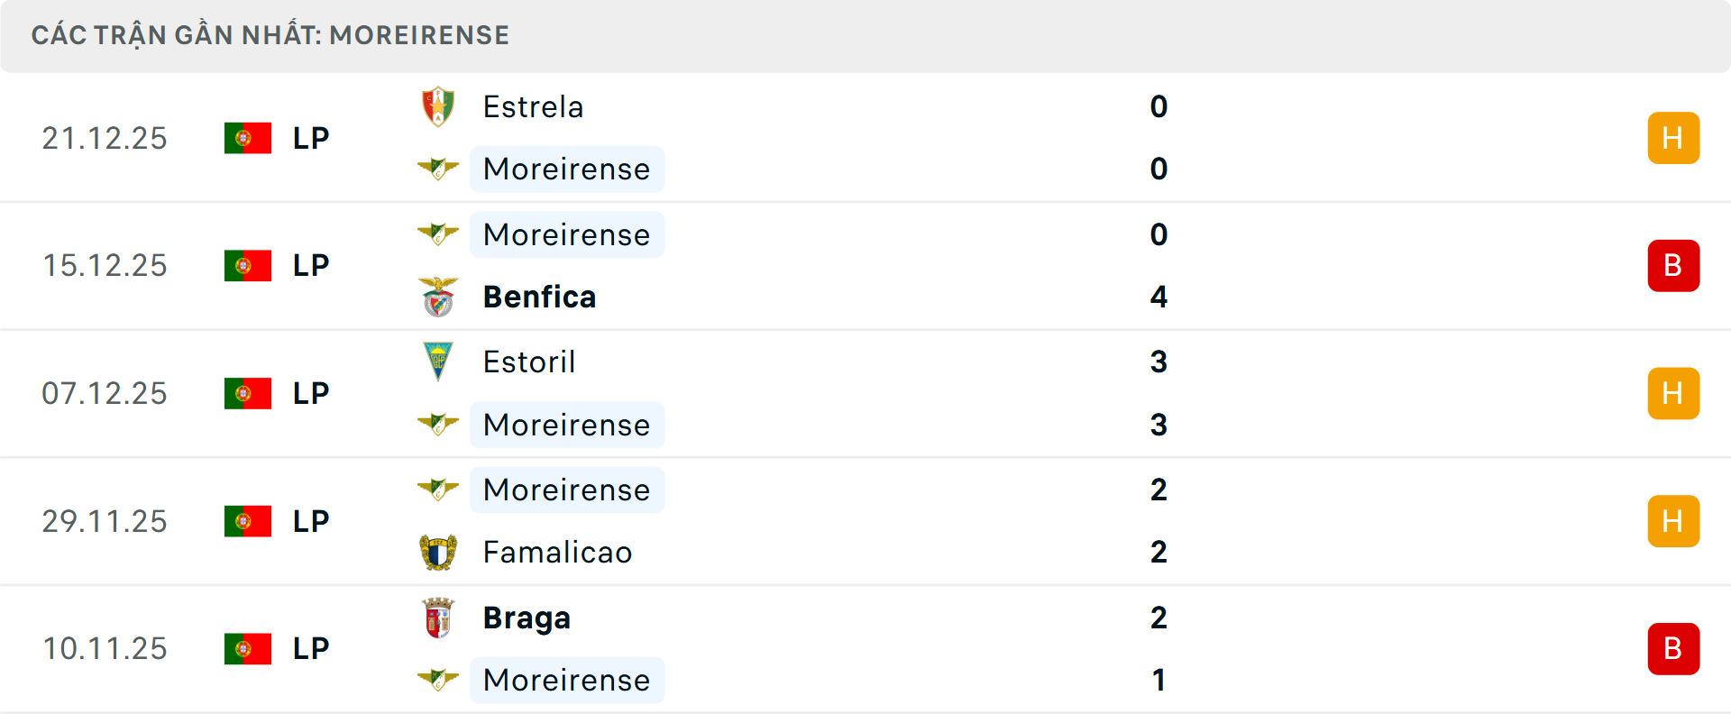Click the score 3-3 of the Estoril match
The image size is (1731, 714).
1159,393
